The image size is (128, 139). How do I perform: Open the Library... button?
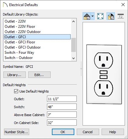point(14,75)
